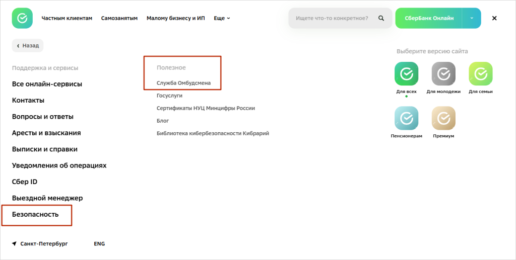Viewport: 516px width, 260px height.
Task: Close the menu with the X button
Action: [x=494, y=18]
